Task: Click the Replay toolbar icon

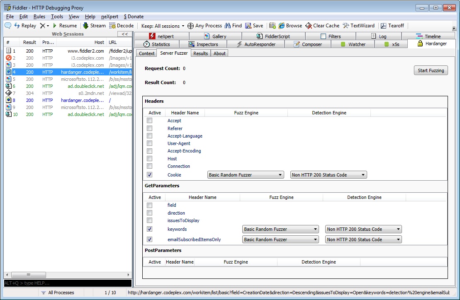Action: 17,26
